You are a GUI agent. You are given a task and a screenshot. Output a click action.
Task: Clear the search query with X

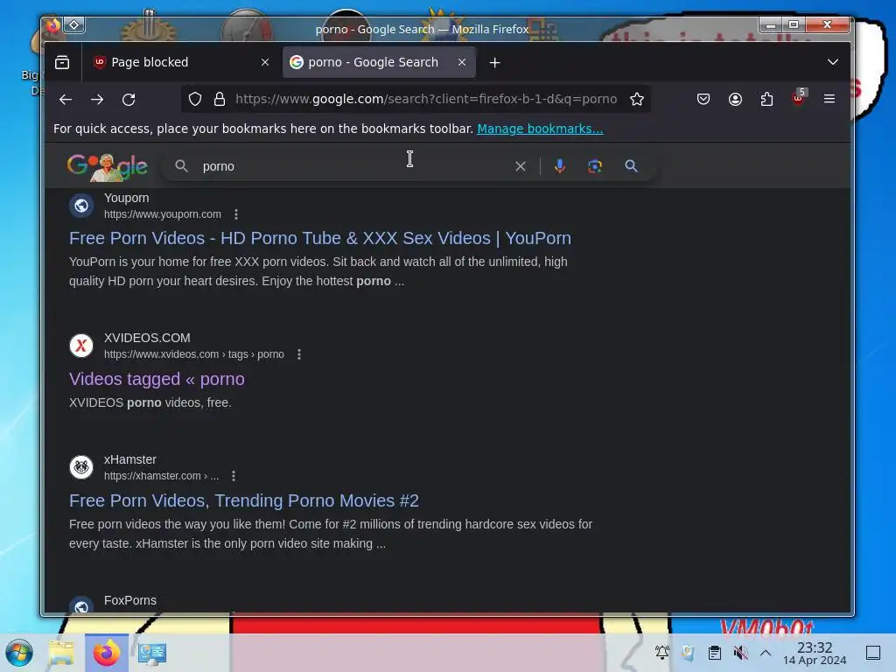pos(520,166)
